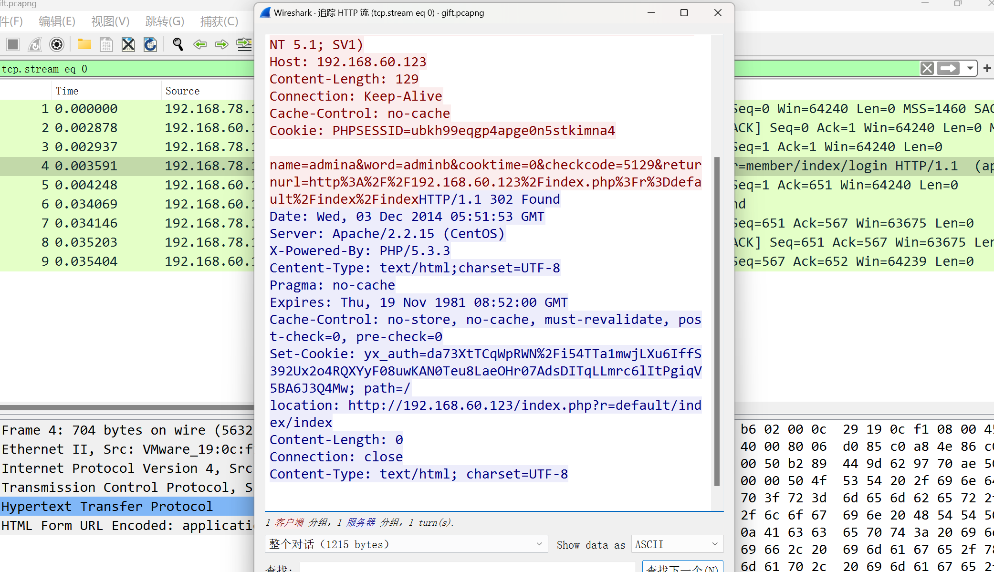The image size is (994, 572).
Task: Click the close capture file icon
Action: (x=128, y=44)
